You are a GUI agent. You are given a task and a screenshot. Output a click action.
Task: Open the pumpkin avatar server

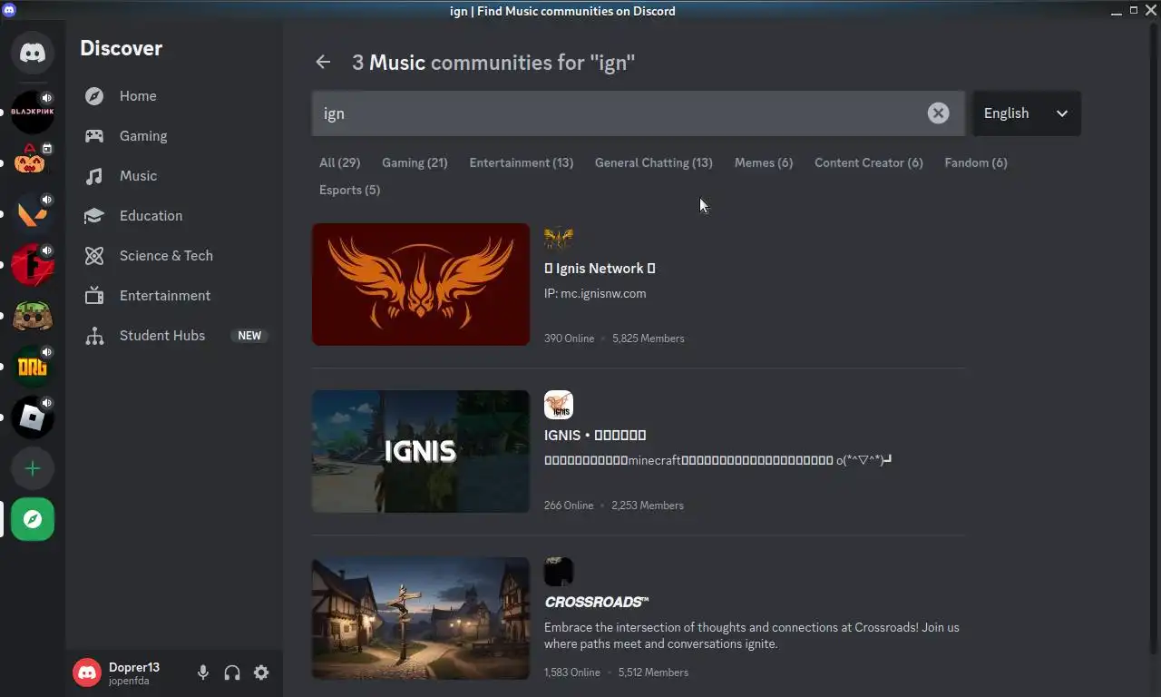coord(33,163)
